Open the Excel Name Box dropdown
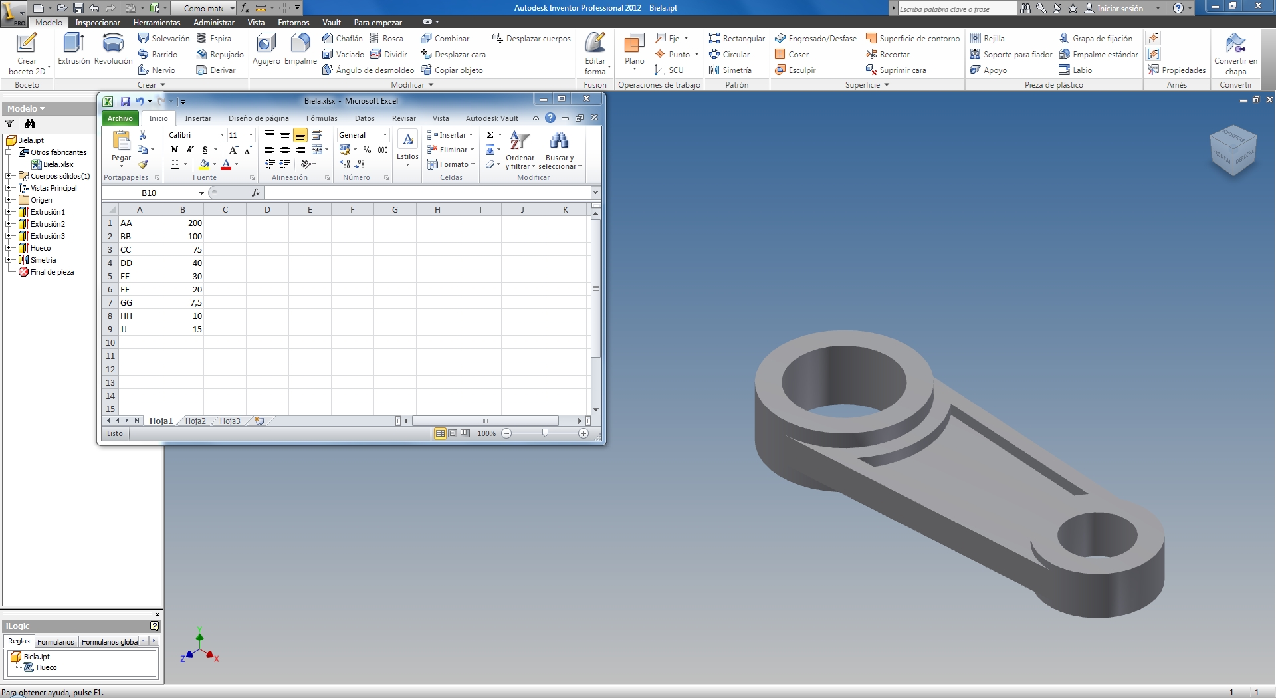 (x=201, y=193)
